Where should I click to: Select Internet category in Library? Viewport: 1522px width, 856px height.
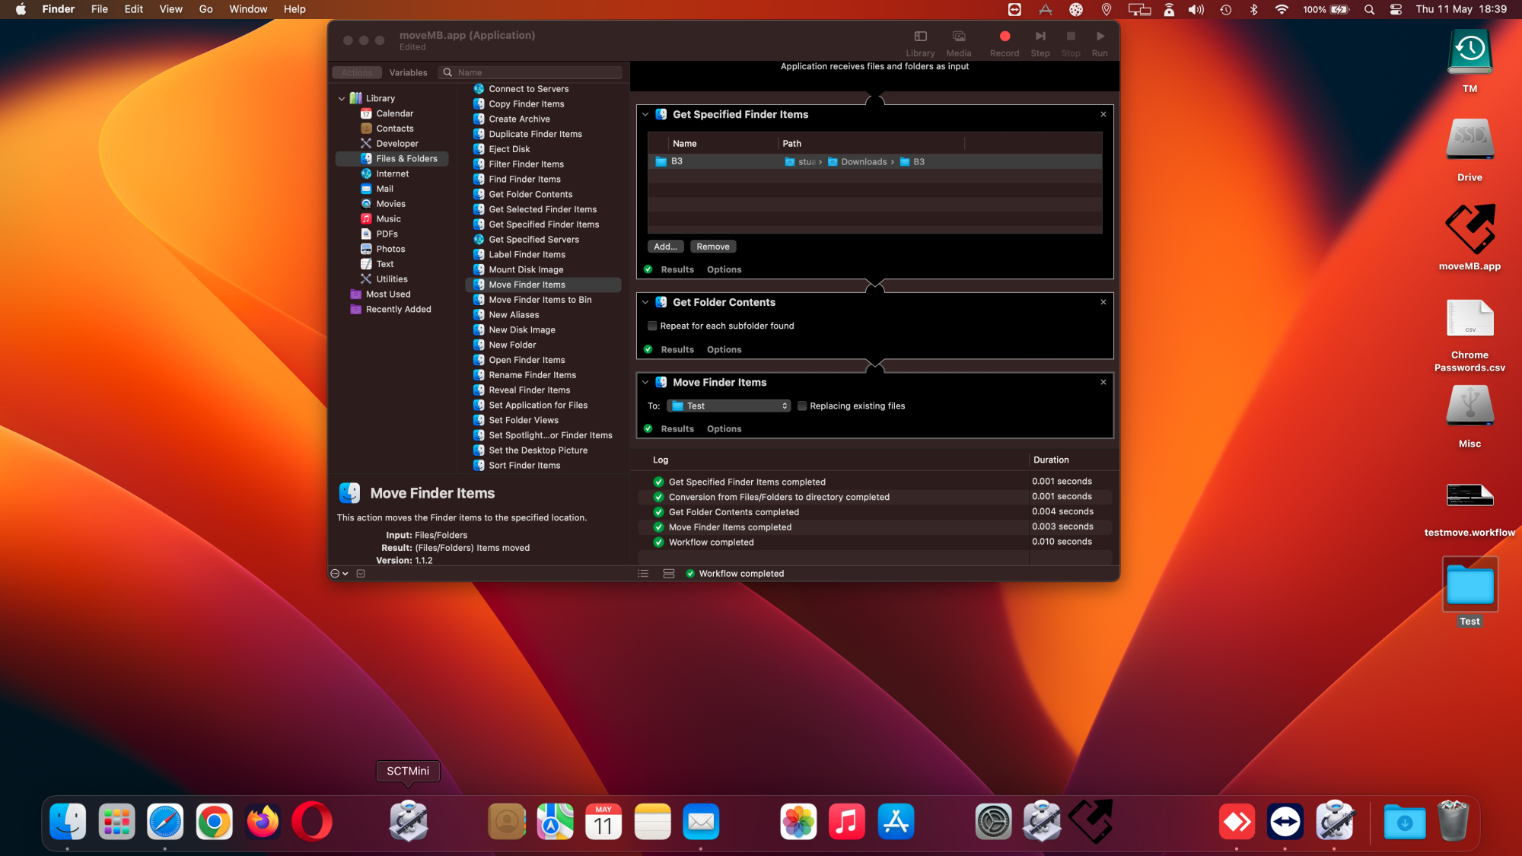click(x=392, y=173)
